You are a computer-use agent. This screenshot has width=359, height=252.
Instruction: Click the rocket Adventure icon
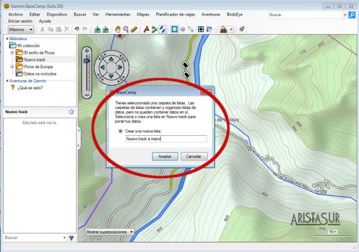pos(242,29)
